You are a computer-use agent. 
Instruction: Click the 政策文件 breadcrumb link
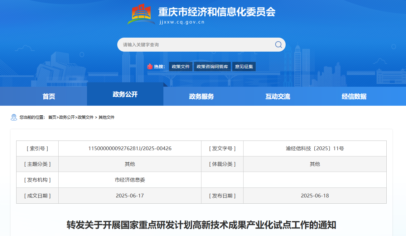pos(85,117)
